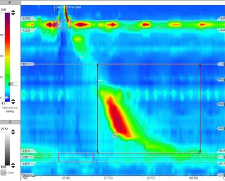The height and width of the screenshot is (181, 225).
Task: Raise the pressure scale minimum (up arrow near -12)
Action: pos(13,100)
